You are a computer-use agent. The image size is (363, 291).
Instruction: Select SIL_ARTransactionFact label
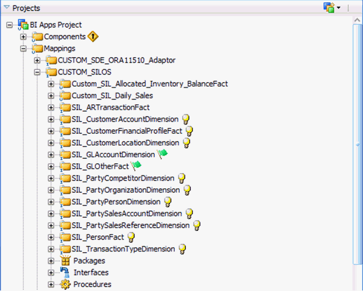[110, 108]
